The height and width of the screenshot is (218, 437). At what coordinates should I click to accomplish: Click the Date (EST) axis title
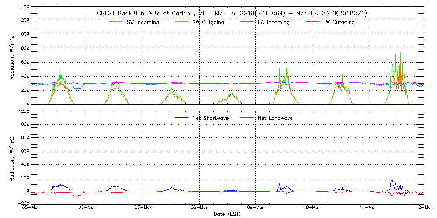tap(227, 214)
